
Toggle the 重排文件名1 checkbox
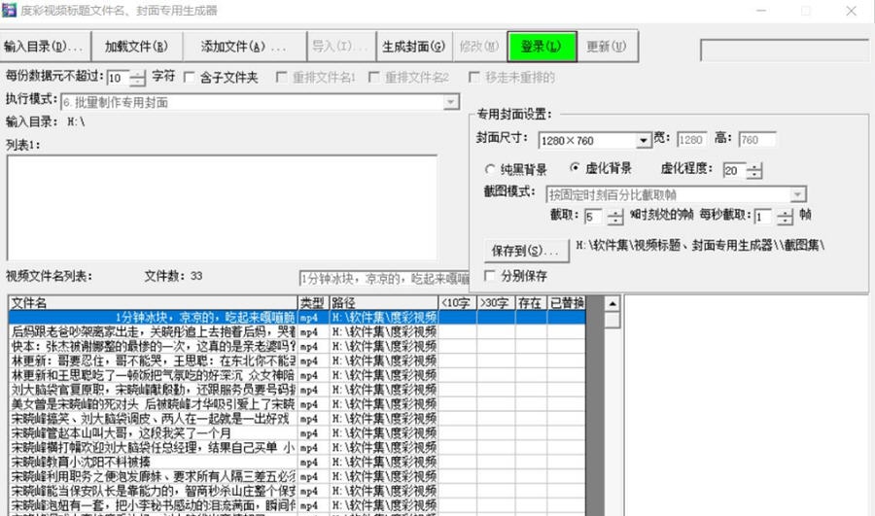click(282, 77)
